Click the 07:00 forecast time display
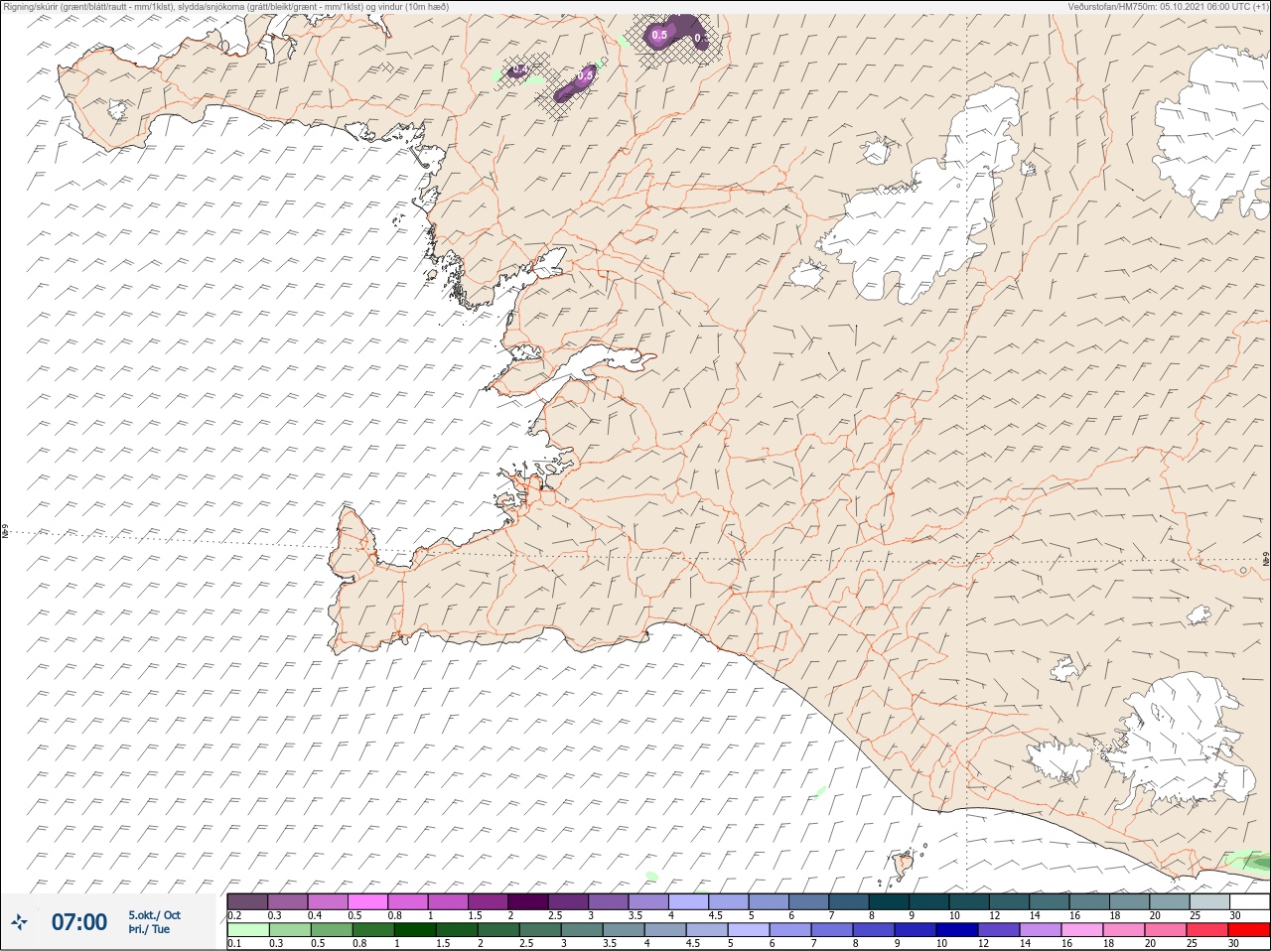The width and height of the screenshot is (1271, 951). (x=79, y=922)
